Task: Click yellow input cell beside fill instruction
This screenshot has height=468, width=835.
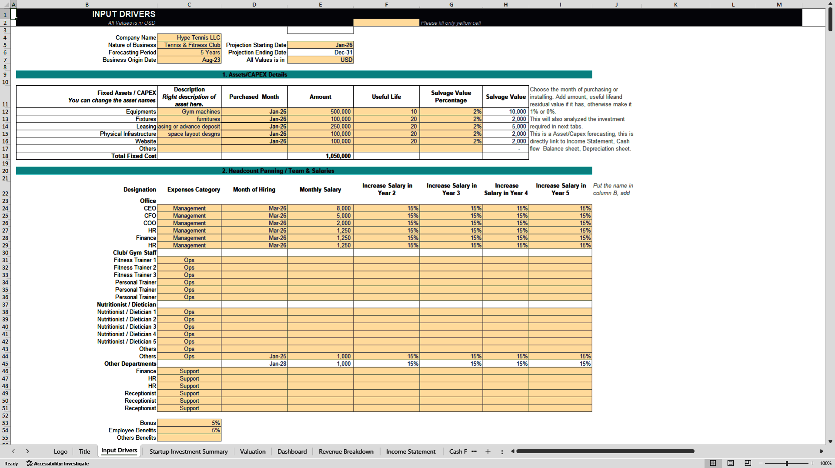Action: click(x=387, y=23)
